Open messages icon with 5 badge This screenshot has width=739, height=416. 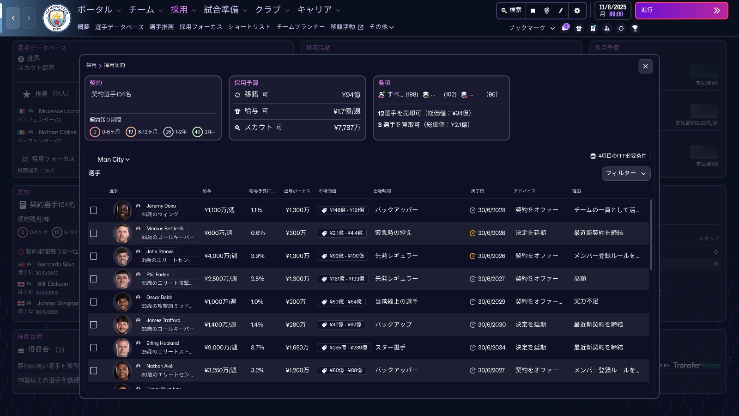pyautogui.click(x=565, y=28)
